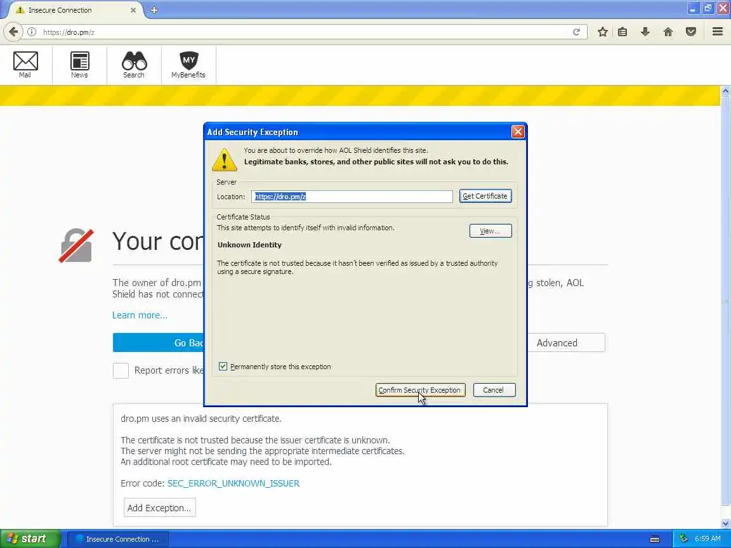731x548 pixels.
Task: Click the system tray icon beside the clock
Action: click(683, 538)
